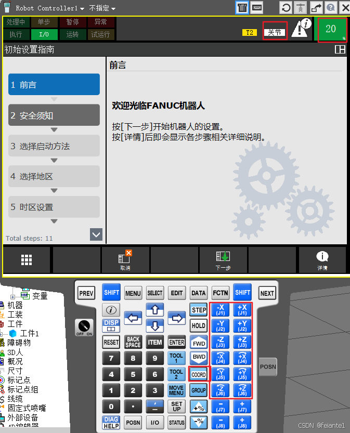Select 障碍物 in the tree

pyautogui.click(x=19, y=343)
